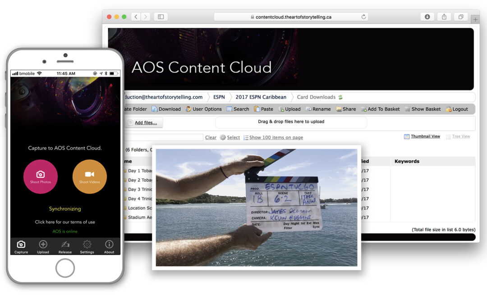
Task: Open the Safari share menu
Action: tap(444, 17)
